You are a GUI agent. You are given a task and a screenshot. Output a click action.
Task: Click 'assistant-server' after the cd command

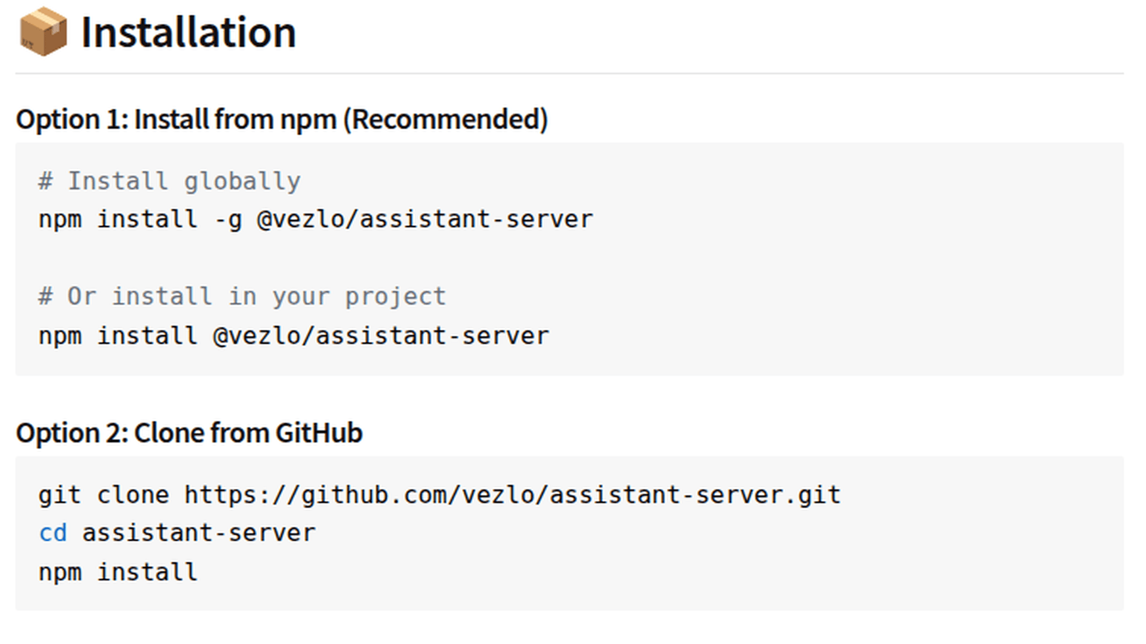point(199,533)
